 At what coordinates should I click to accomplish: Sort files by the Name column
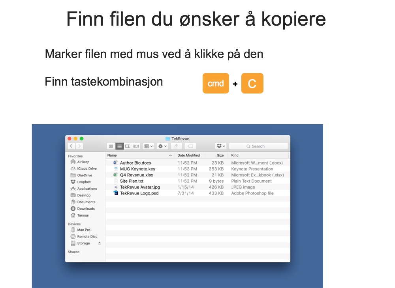coord(138,155)
